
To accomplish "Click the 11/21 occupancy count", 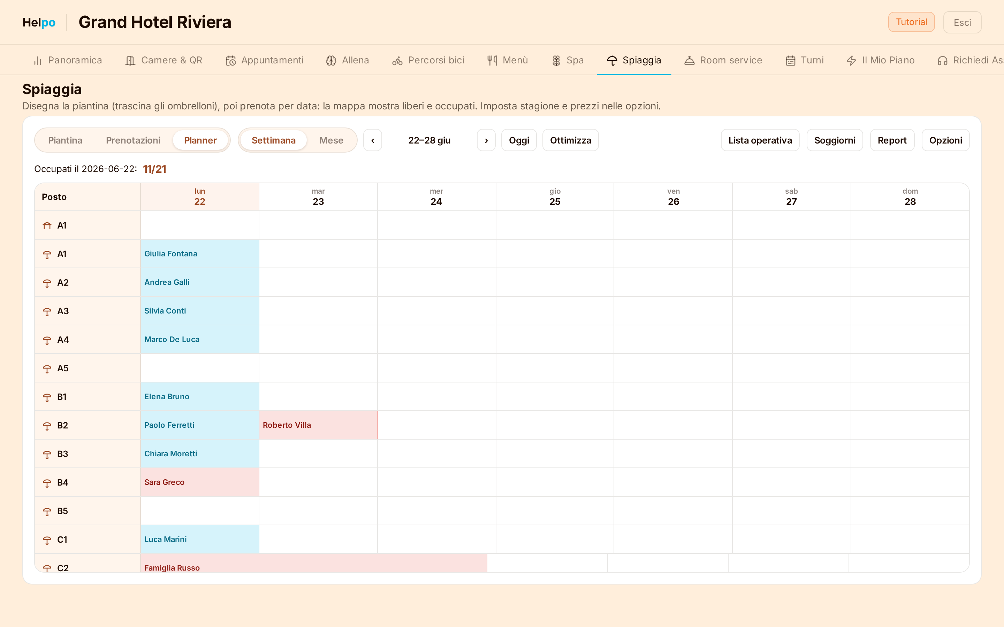I will (x=154, y=169).
